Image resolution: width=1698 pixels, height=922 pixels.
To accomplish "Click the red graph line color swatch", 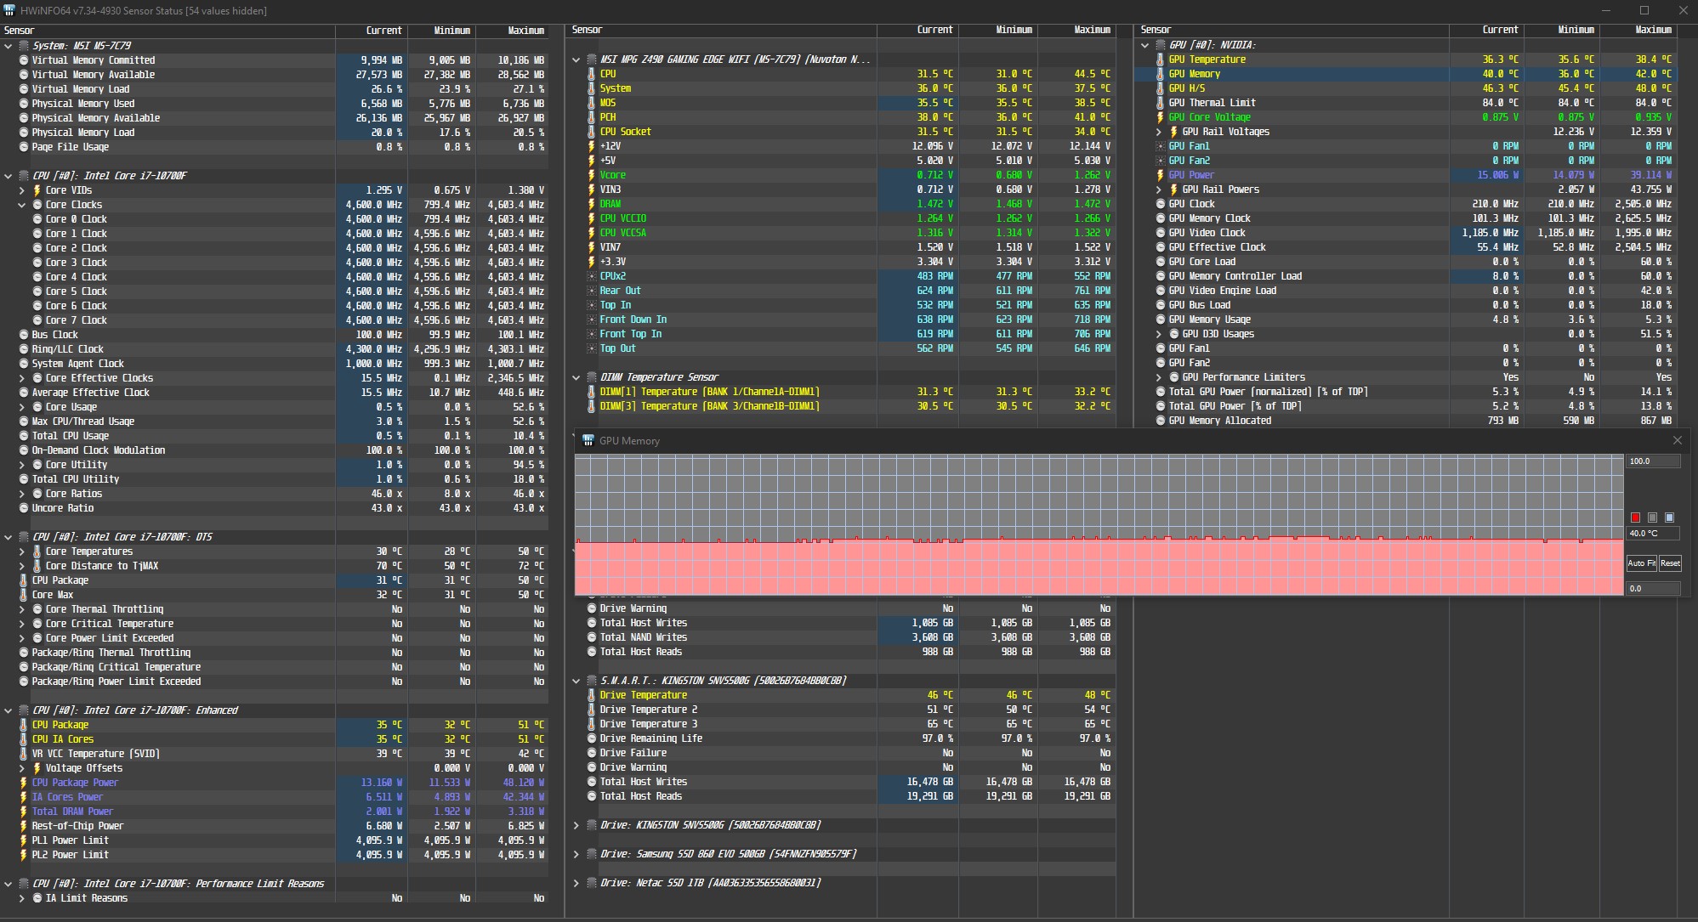I will click(x=1635, y=517).
